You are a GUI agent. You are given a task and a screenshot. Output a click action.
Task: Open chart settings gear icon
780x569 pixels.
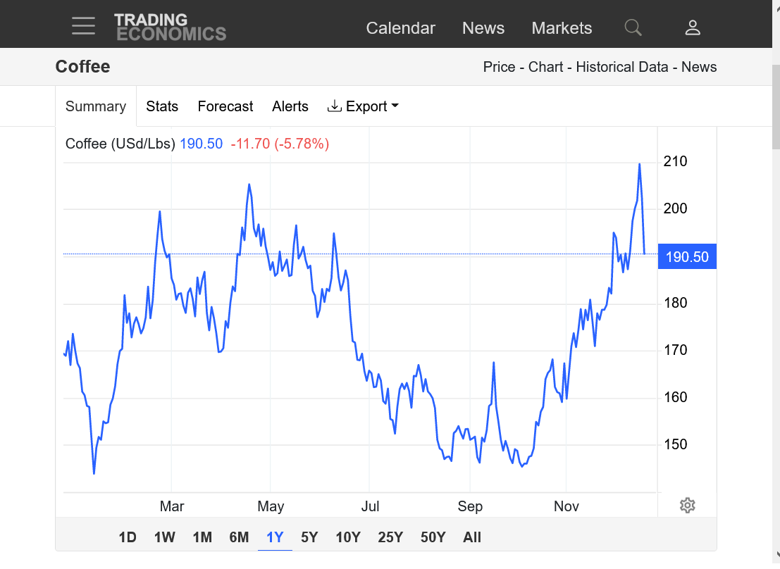coord(688,506)
